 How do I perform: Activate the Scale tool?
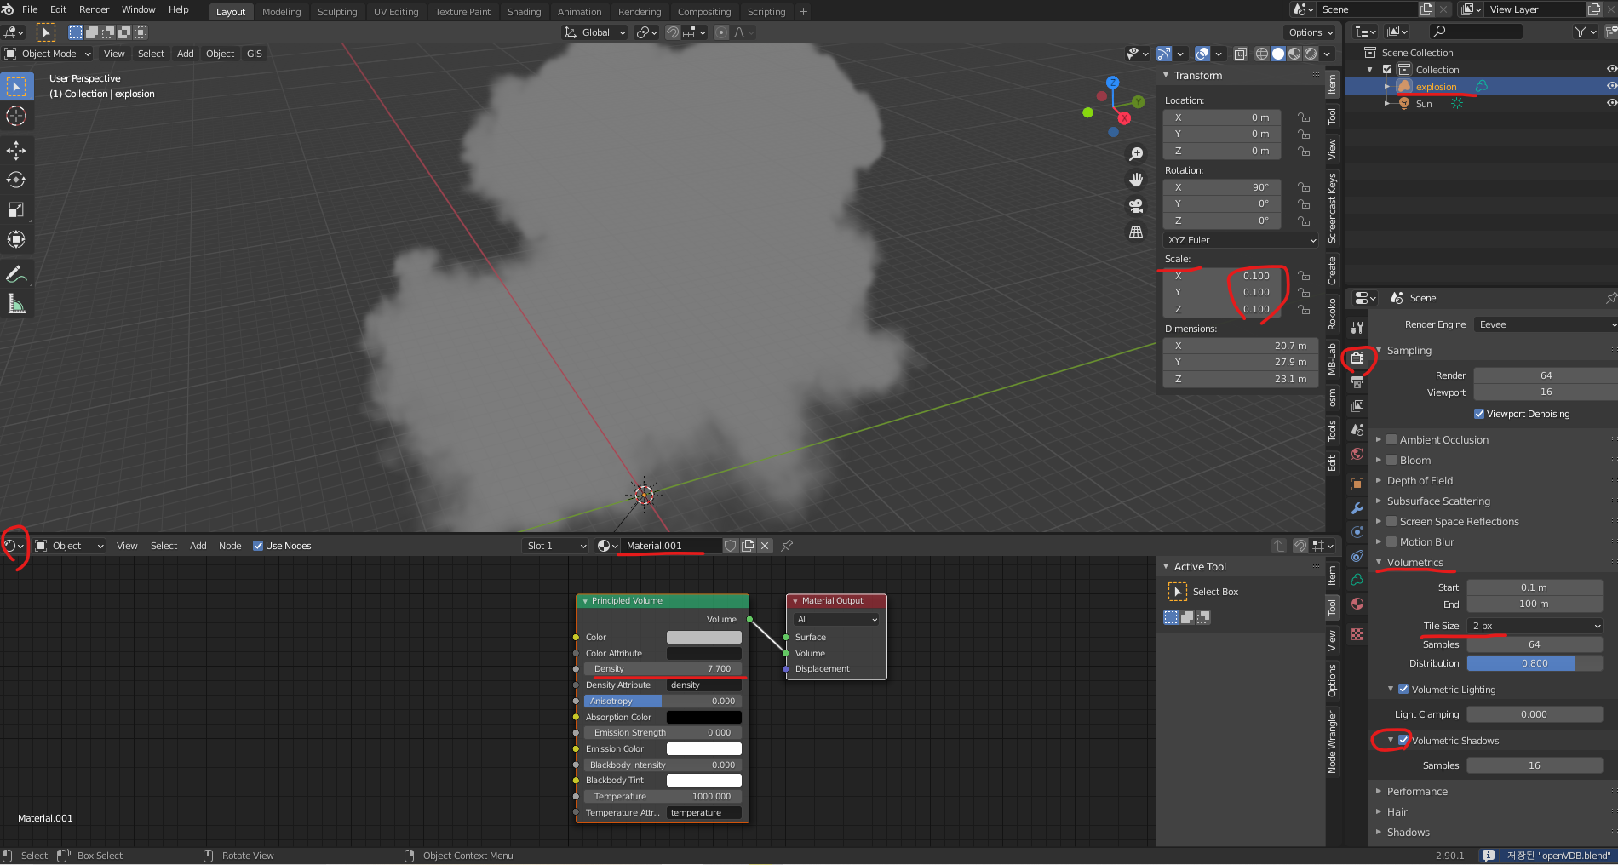coord(16,210)
